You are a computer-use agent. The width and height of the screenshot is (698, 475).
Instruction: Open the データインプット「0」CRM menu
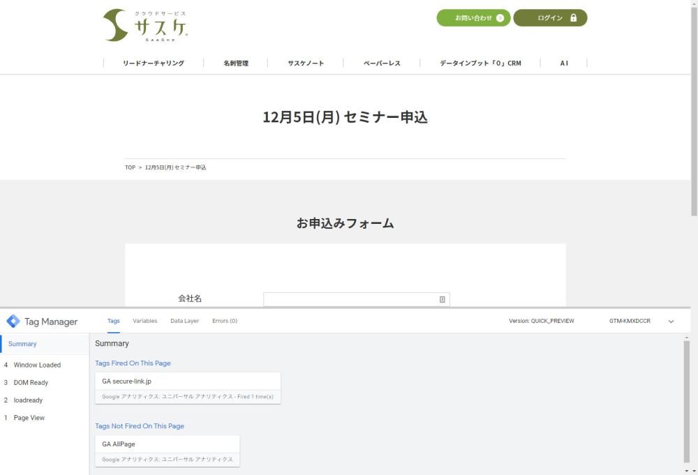point(480,63)
